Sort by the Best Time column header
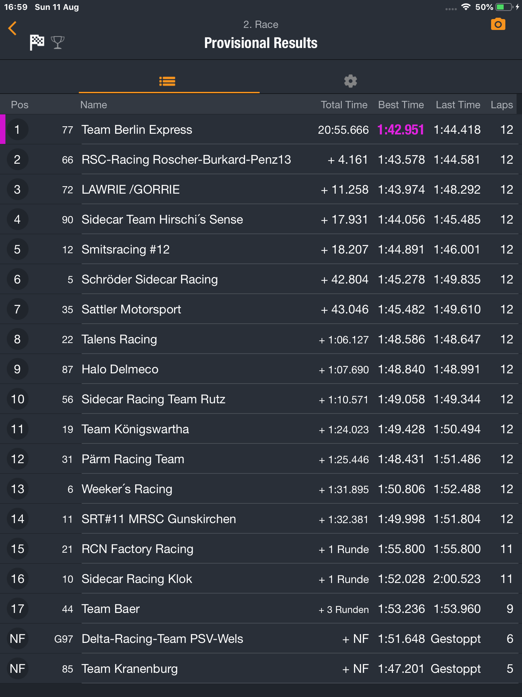 coord(401,105)
